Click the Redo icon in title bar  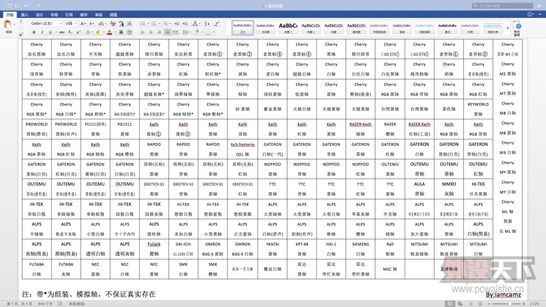click(38, 5)
